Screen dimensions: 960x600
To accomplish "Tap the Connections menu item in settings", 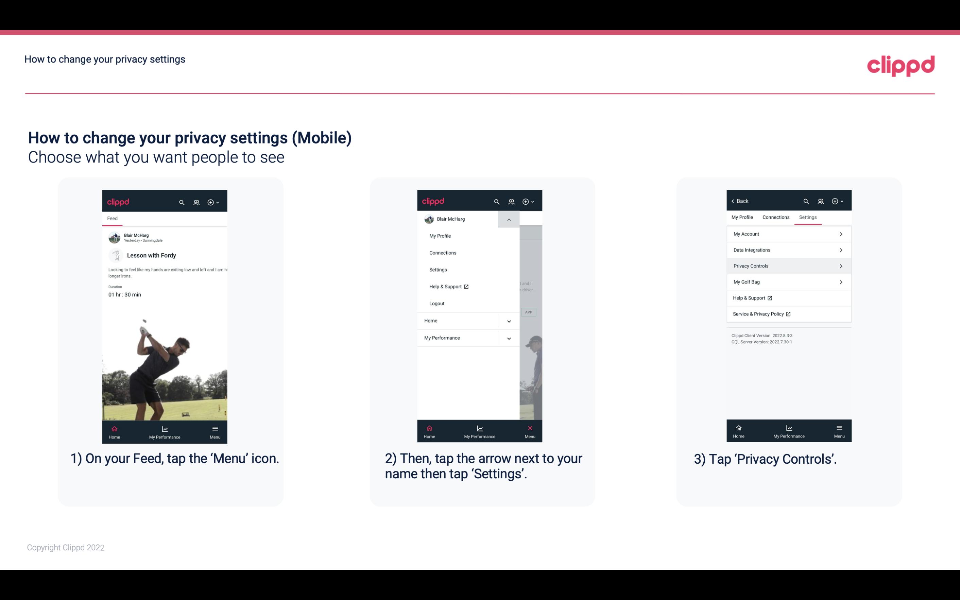I will pyautogui.click(x=775, y=217).
